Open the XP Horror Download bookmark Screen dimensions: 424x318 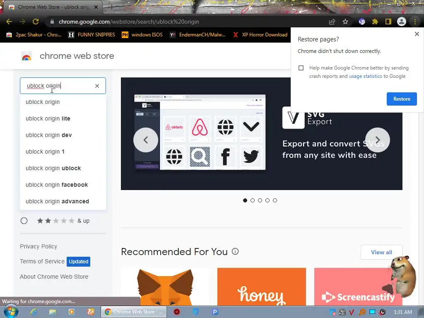(x=260, y=35)
